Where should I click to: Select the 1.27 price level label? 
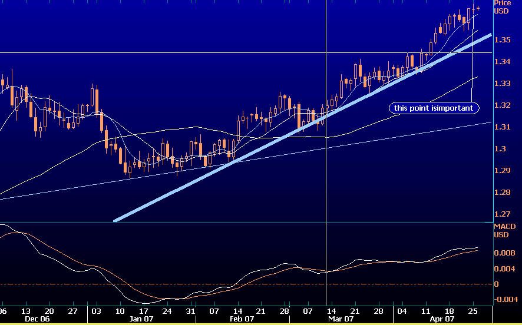click(503, 214)
